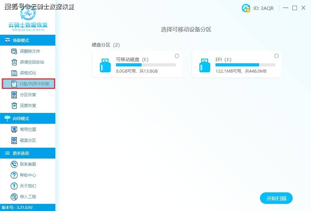Click the USB drive icon for 可移动磁盘 (I:)
This screenshot has height=211, width=311.
coord(105,65)
